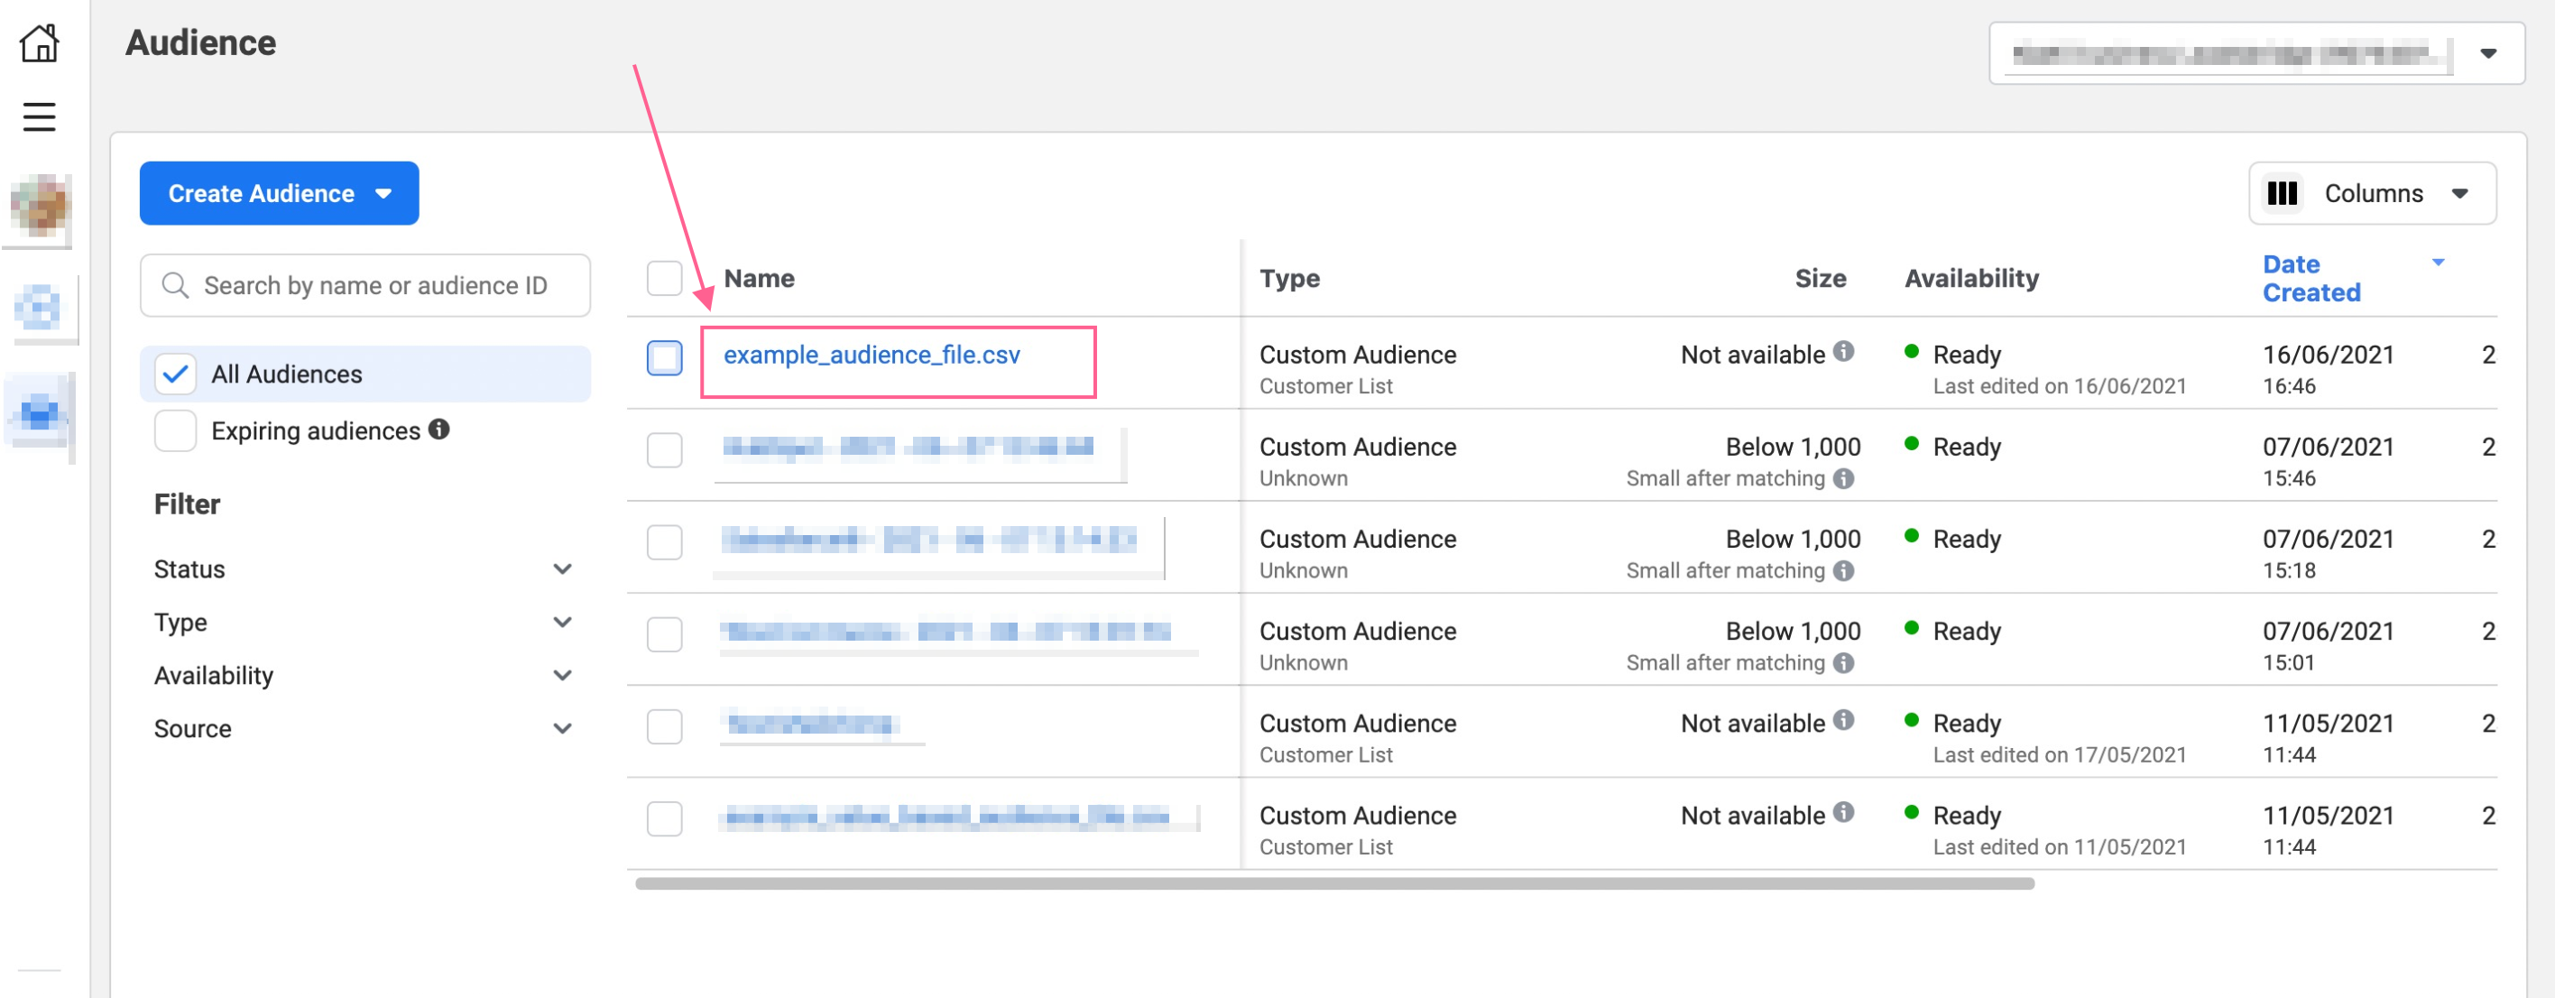
Task: Open example_audience_file.csv audience link
Action: (871, 356)
